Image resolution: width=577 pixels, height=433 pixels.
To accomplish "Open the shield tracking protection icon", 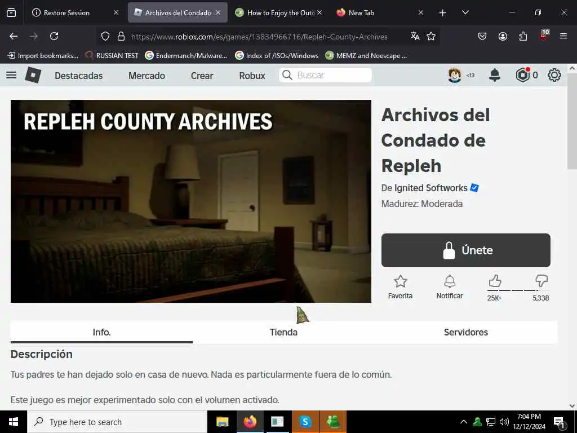I will pyautogui.click(x=105, y=37).
